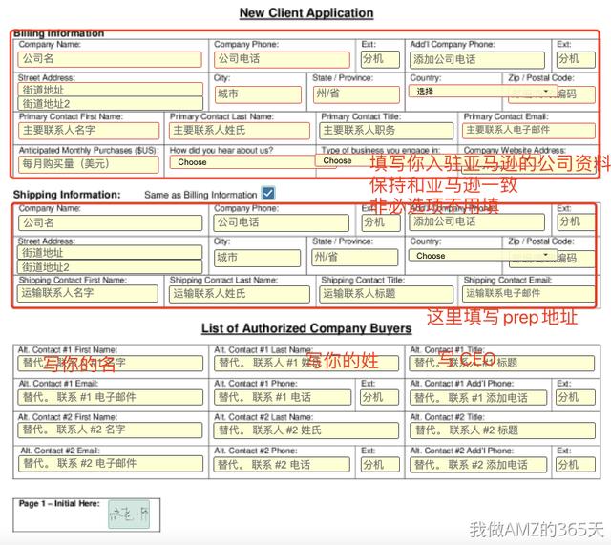This screenshot has width=611, height=545.
Task: Open the shipping Country Choose dropdown
Action: click(483, 256)
